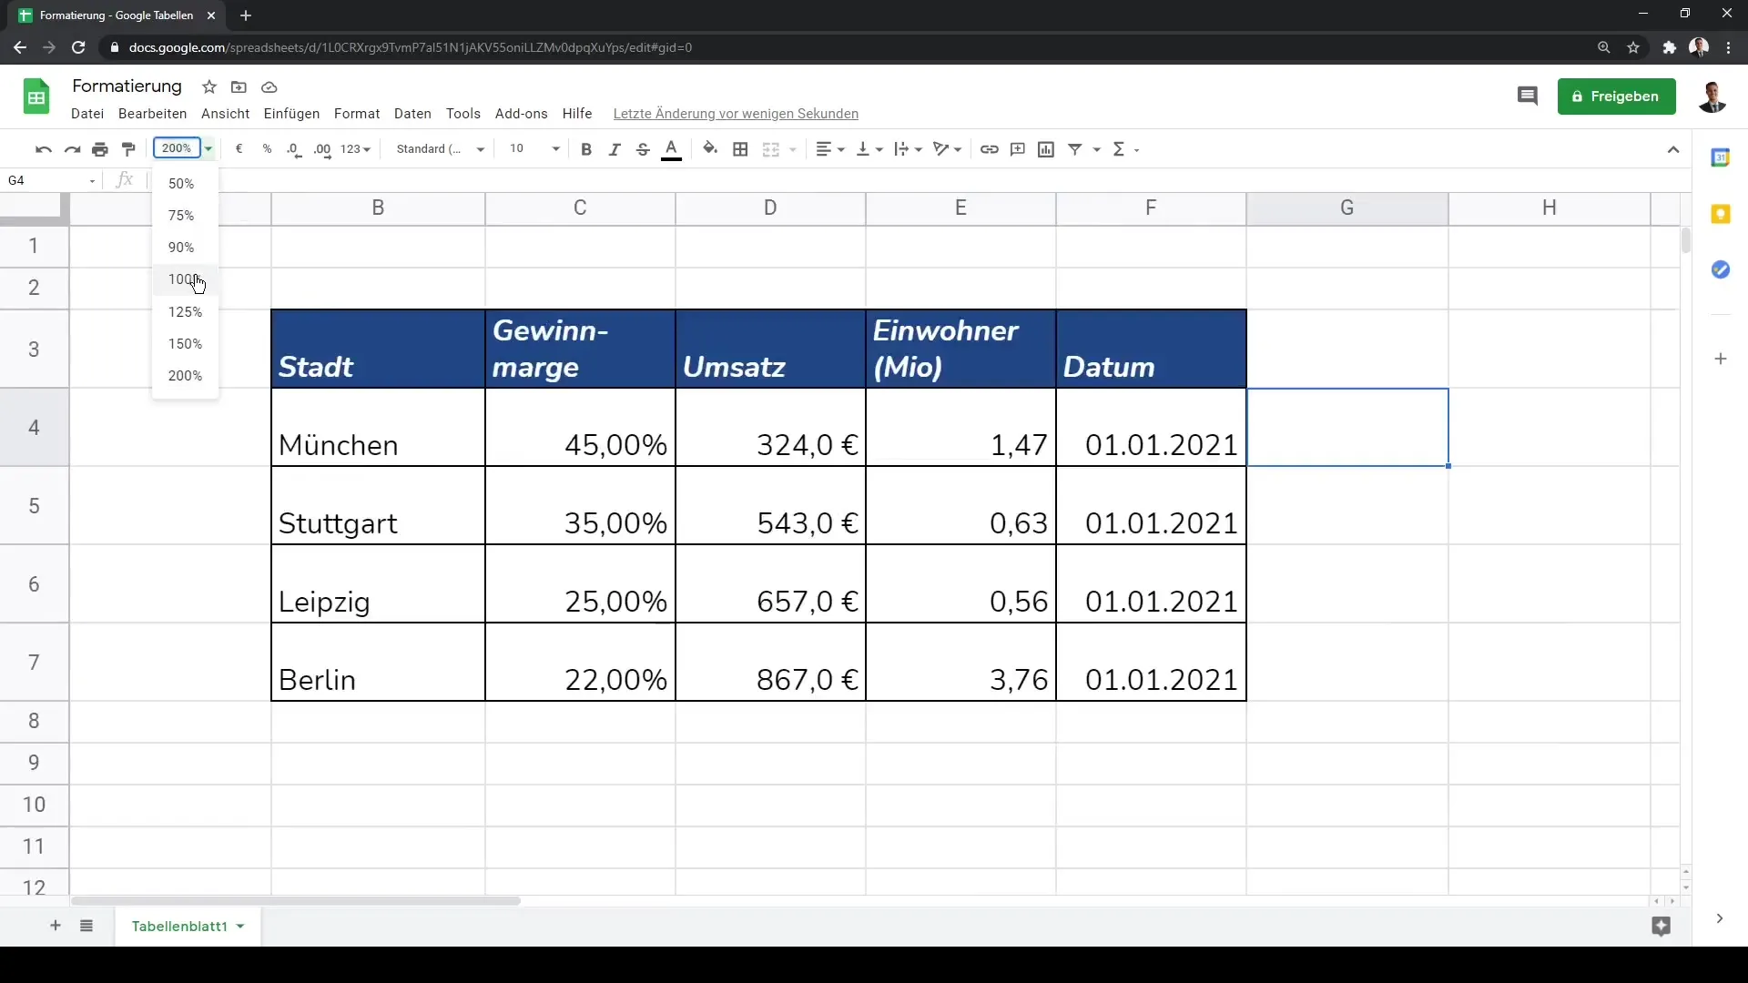Create a filter
Screen dimensions: 1748x983
[x=1075, y=149]
